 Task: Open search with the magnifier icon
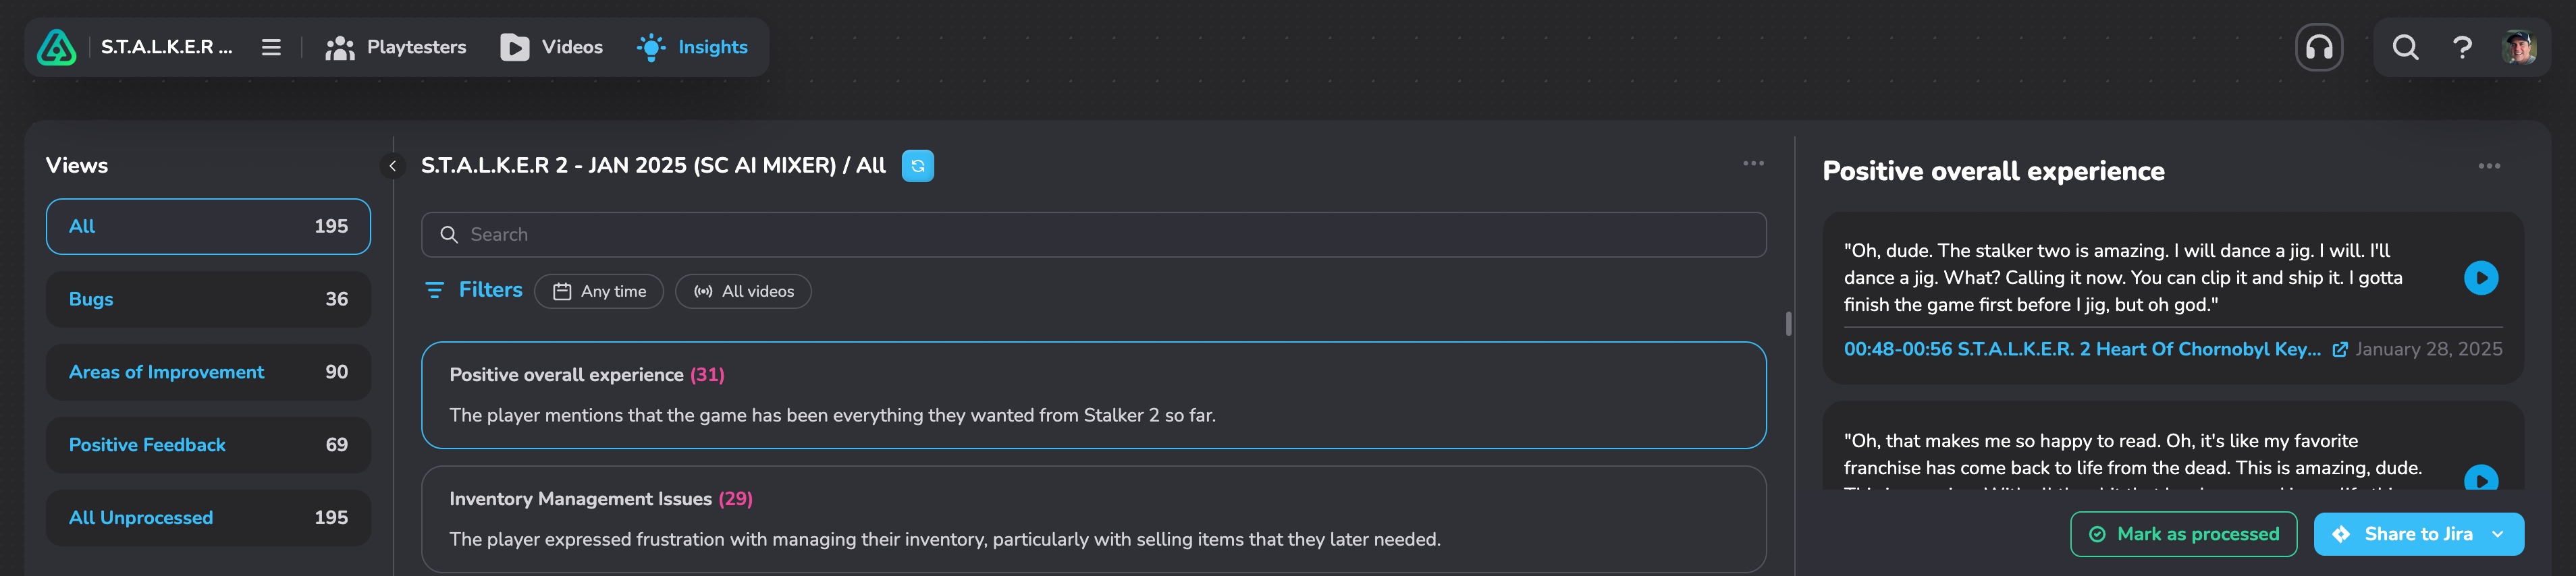[x=2405, y=47]
